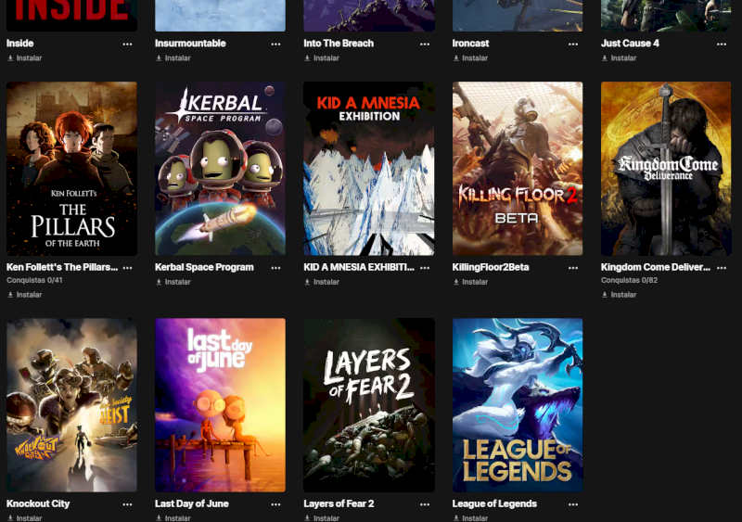Viewport: 742px width, 522px height.
Task: Click Instalar under KID A MNESIA EXHIBITION
Action: point(326,282)
